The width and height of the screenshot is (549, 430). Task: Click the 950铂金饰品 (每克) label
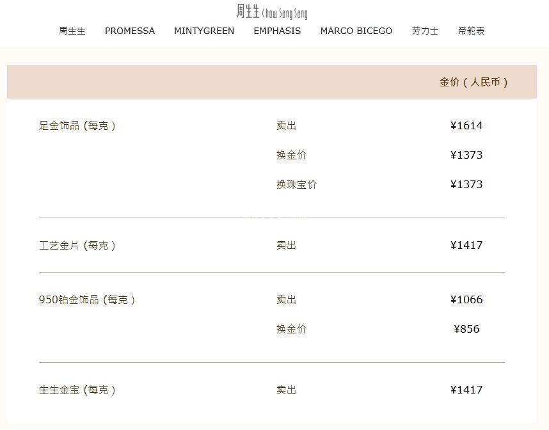[x=87, y=300]
